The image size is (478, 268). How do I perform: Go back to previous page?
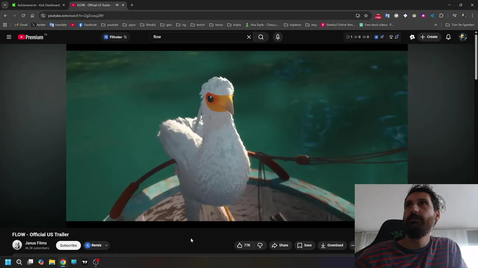point(5,16)
